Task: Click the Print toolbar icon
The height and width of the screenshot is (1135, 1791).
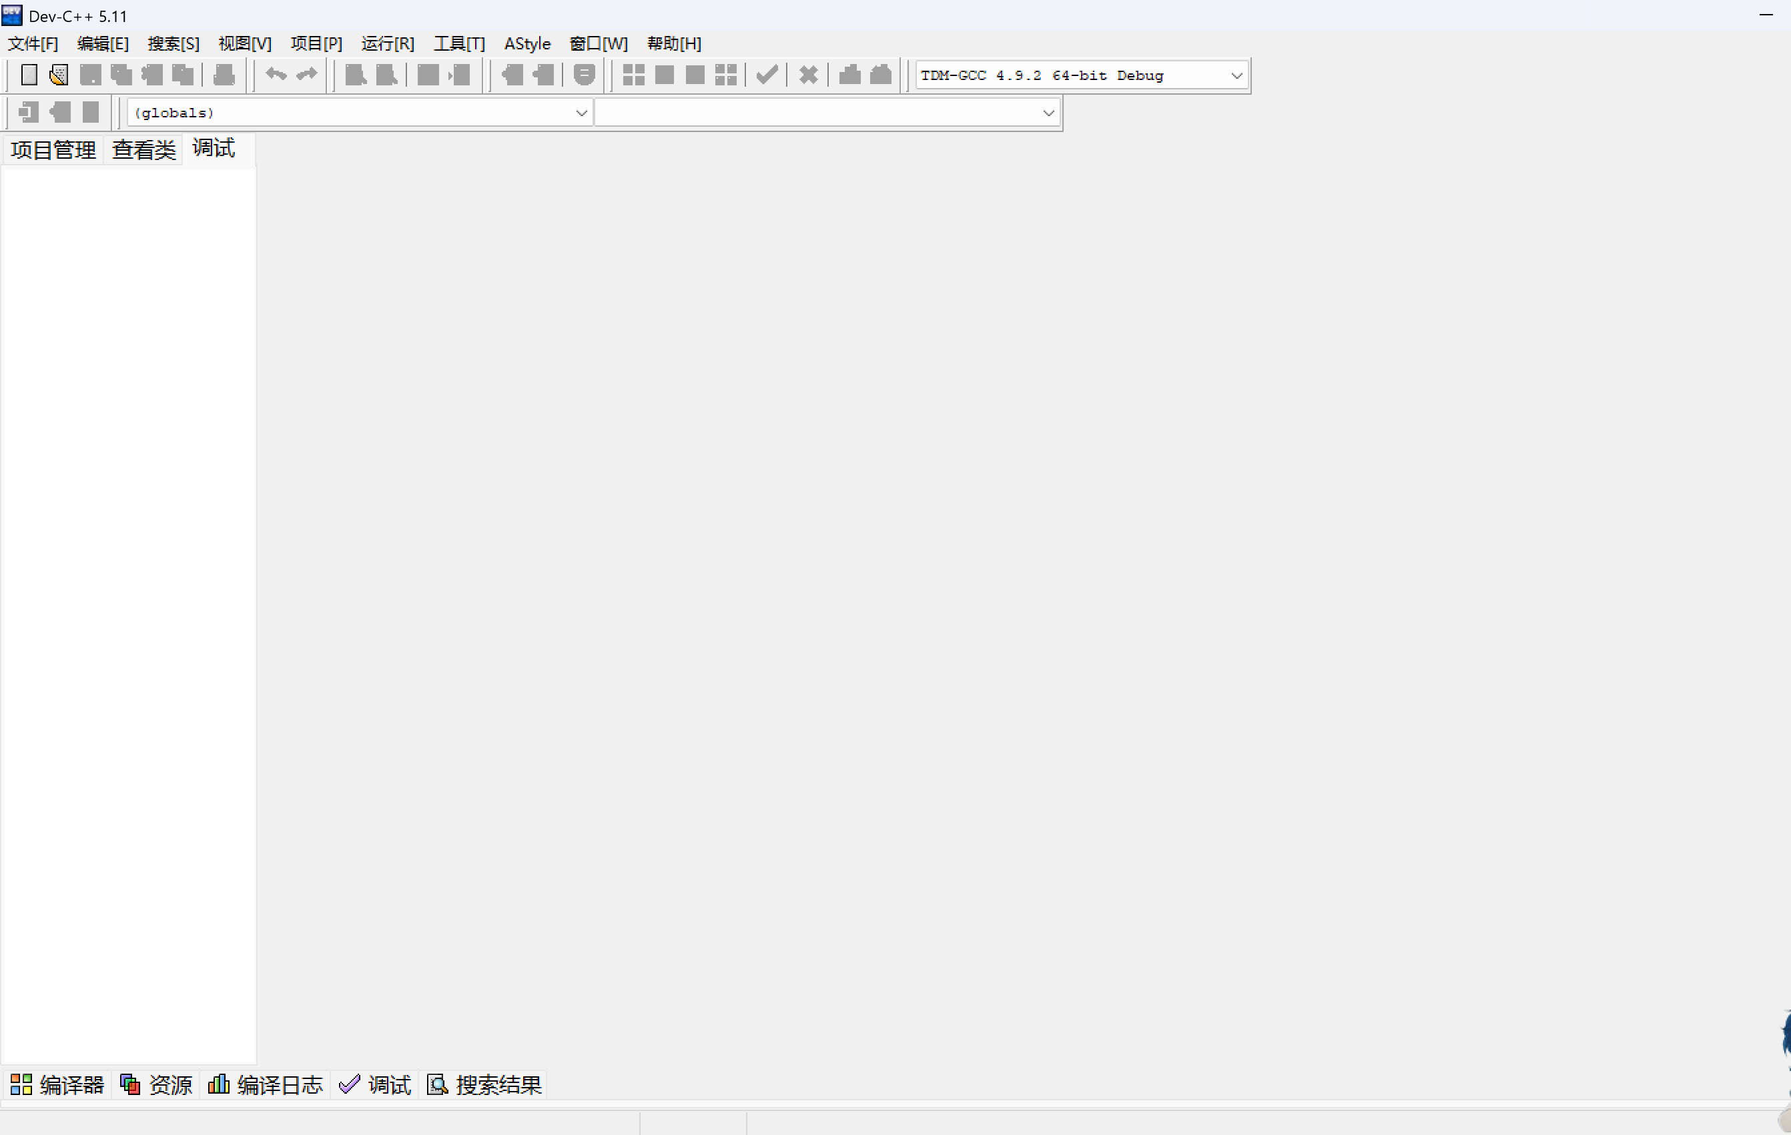Action: tap(224, 75)
